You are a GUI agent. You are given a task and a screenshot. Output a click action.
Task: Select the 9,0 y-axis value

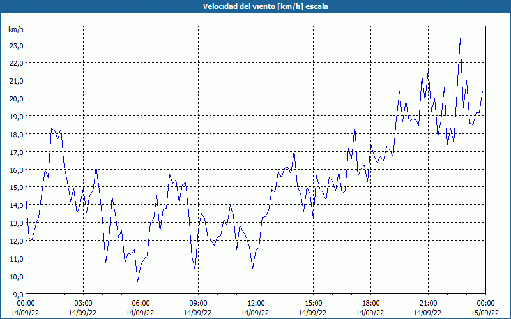[x=18, y=295]
